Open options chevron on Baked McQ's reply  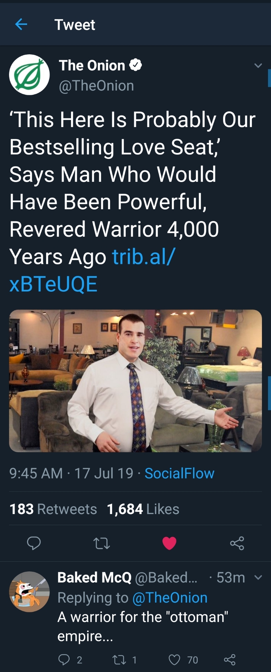(258, 577)
